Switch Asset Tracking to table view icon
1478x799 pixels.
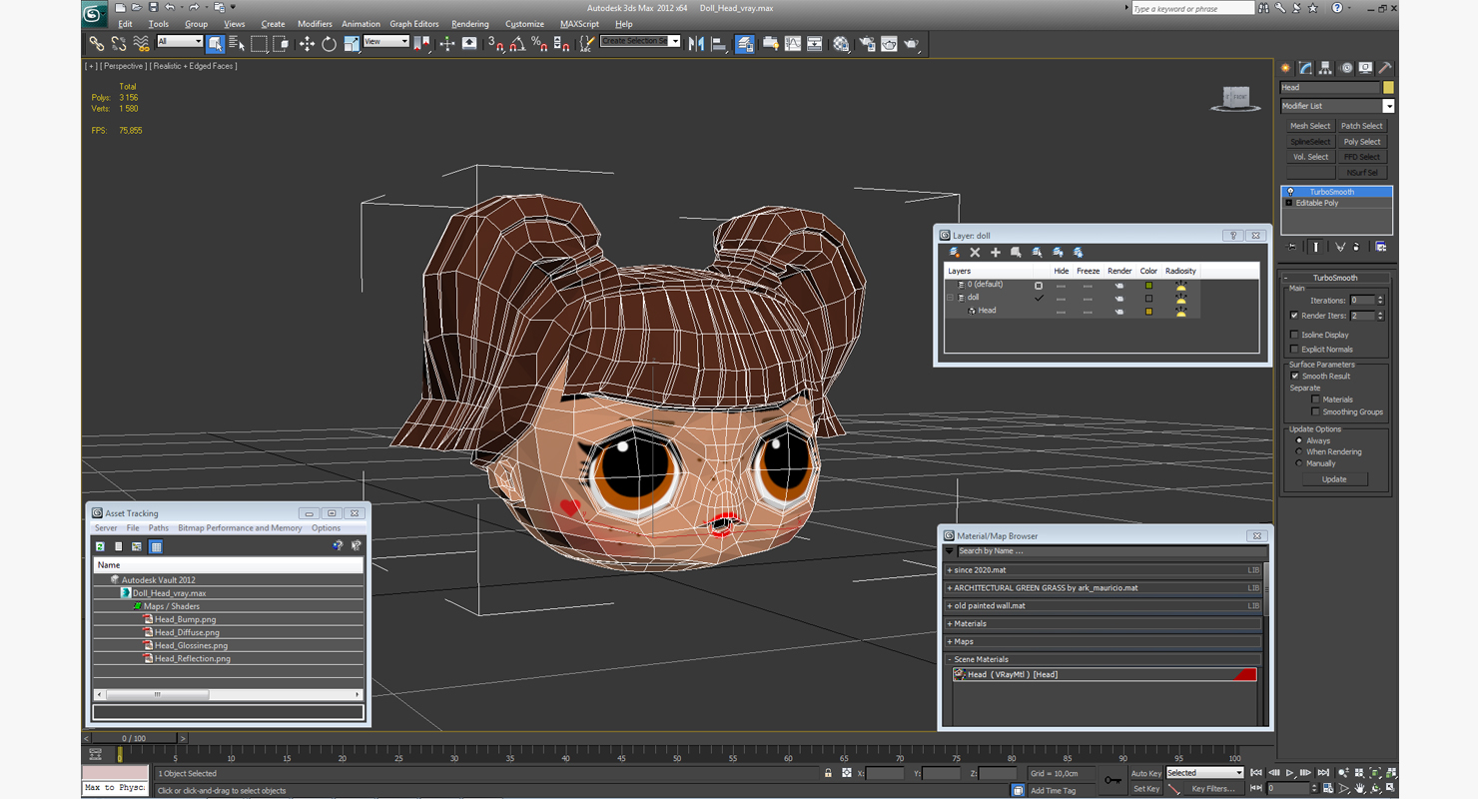tap(156, 546)
